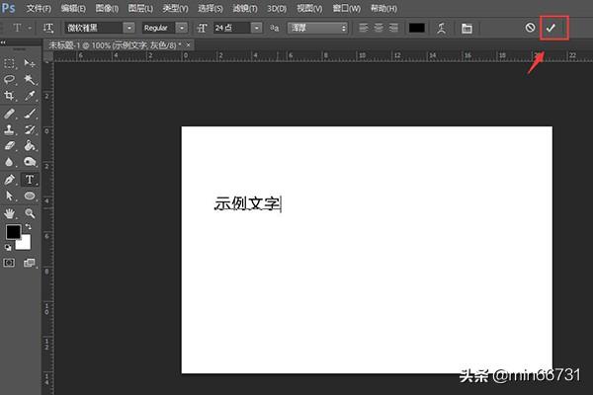Select the Paint Bucket tool
Image resolution: width=593 pixels, height=395 pixels.
[x=30, y=145]
